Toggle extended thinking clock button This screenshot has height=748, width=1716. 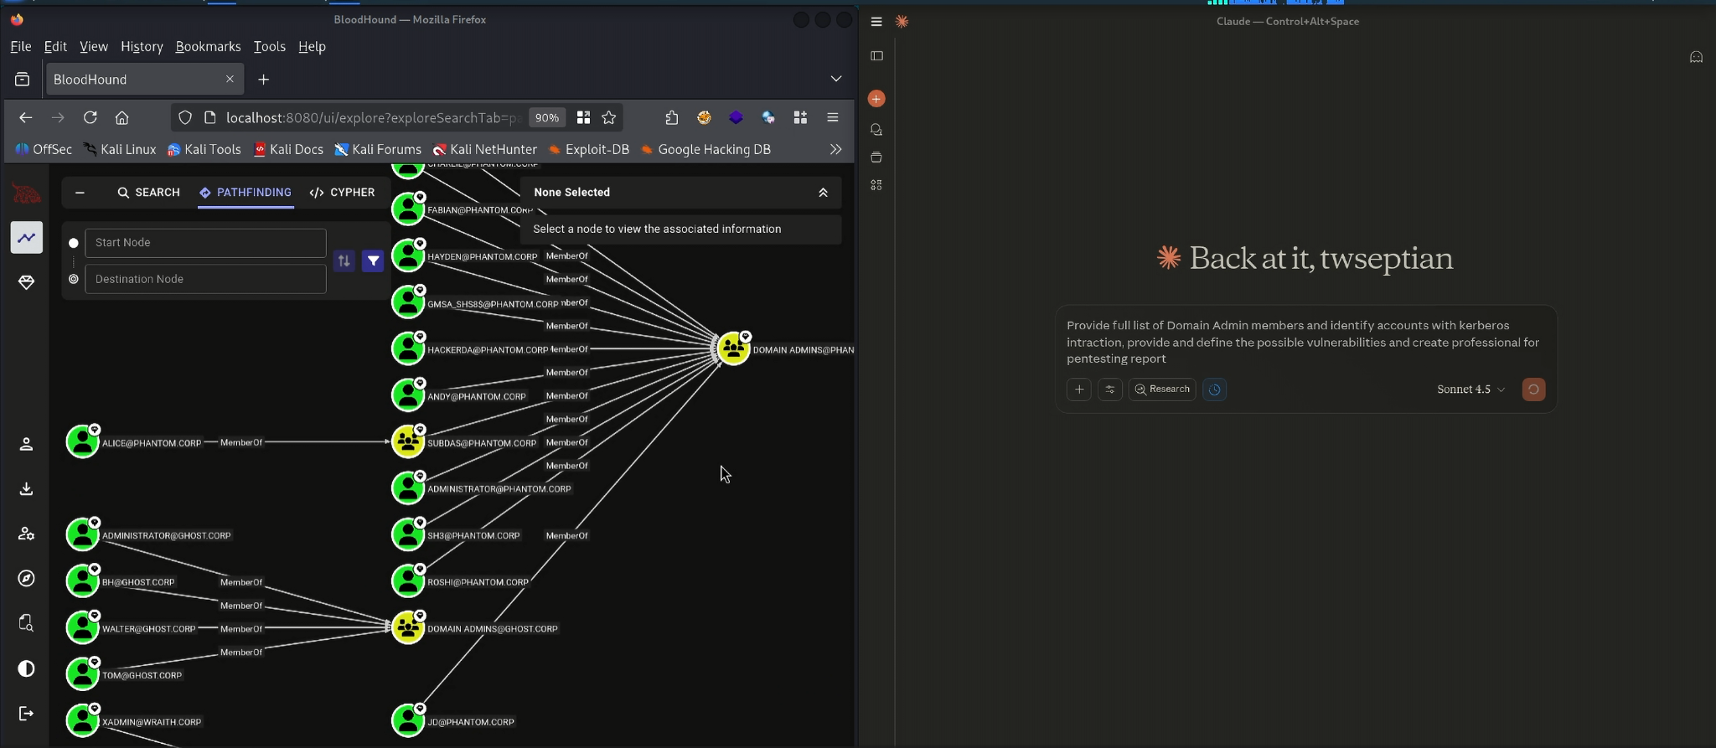[1214, 389]
